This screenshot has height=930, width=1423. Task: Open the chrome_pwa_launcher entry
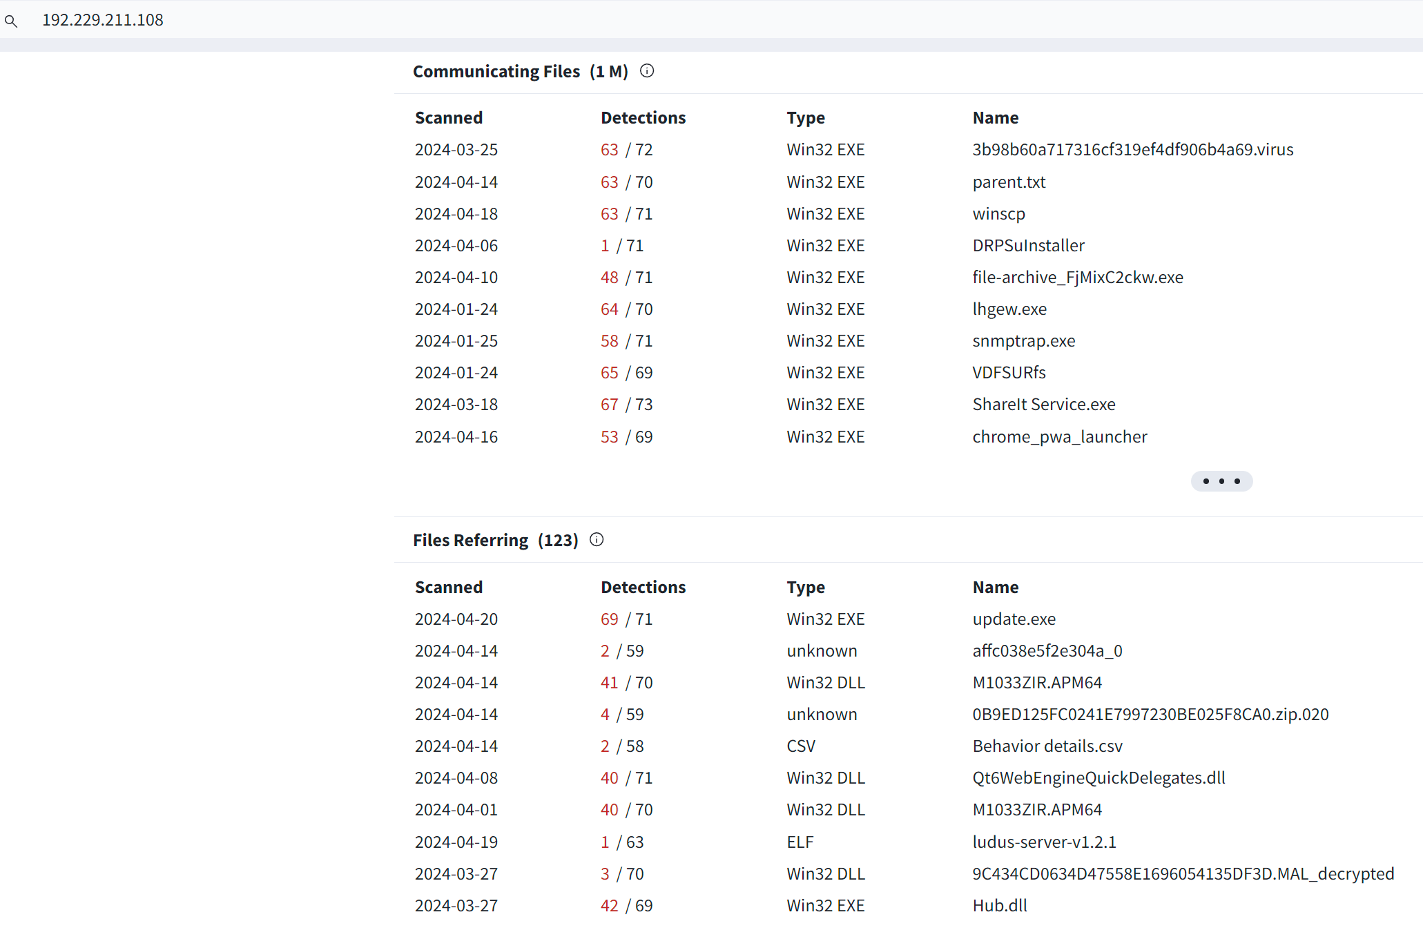tap(1060, 437)
